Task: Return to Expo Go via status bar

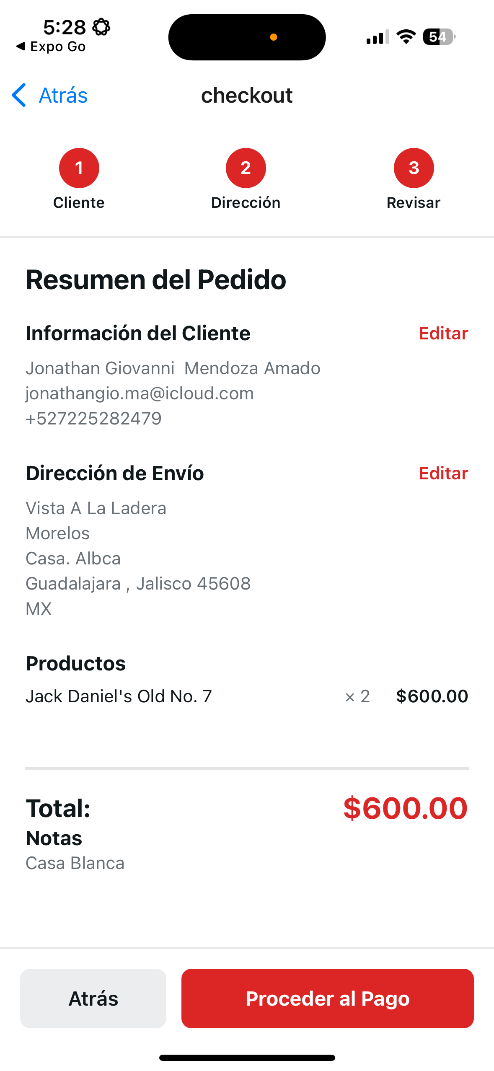Action: 51,47
